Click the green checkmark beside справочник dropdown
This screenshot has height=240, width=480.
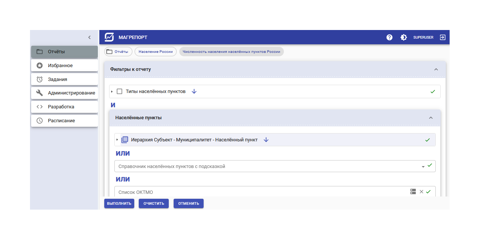(x=430, y=165)
